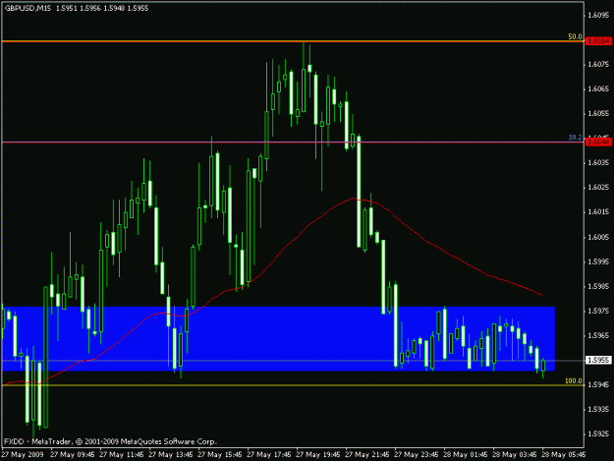This screenshot has width=614, height=461.
Task: Click the 28 May 05:45 time label
Action: [564, 454]
